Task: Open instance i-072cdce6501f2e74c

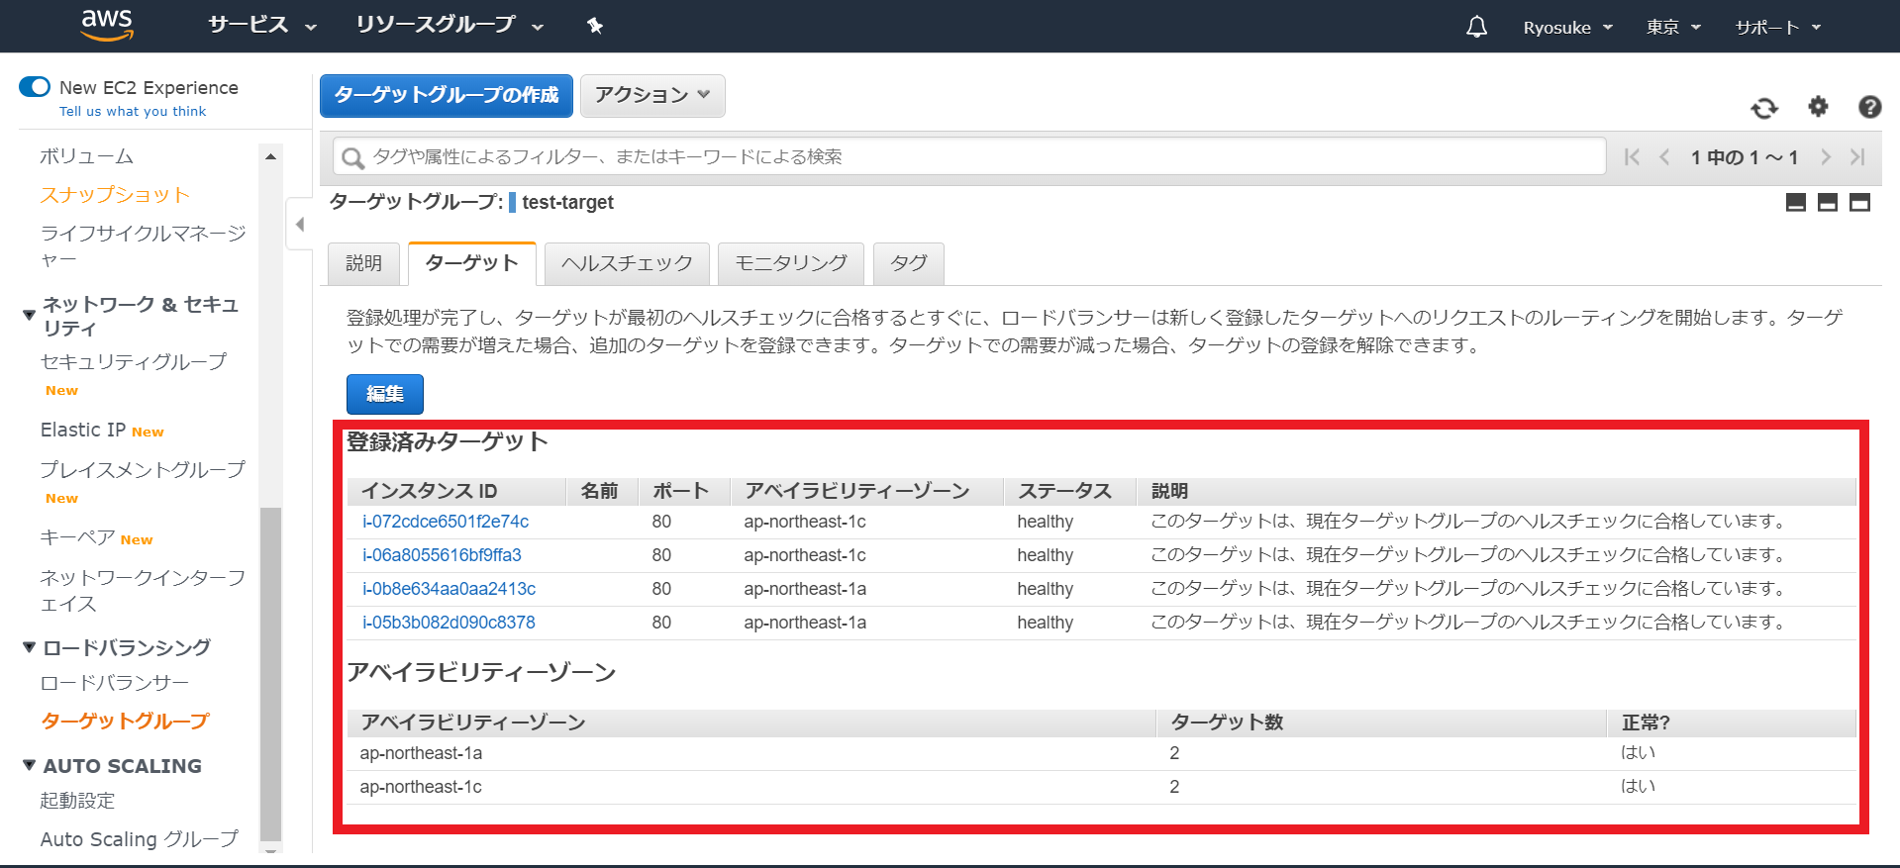Action: [x=446, y=522]
